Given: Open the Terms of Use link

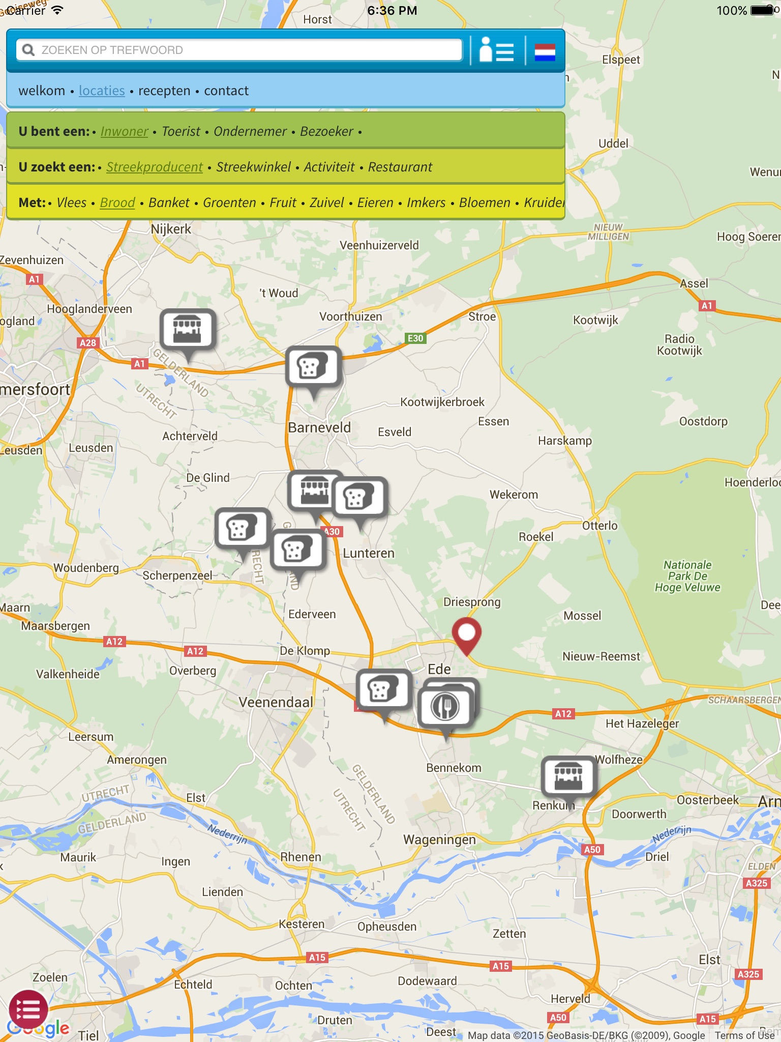Looking at the screenshot, I should pyautogui.click(x=744, y=1035).
